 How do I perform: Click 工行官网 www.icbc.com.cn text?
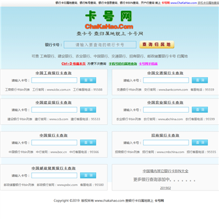point(52,89)
